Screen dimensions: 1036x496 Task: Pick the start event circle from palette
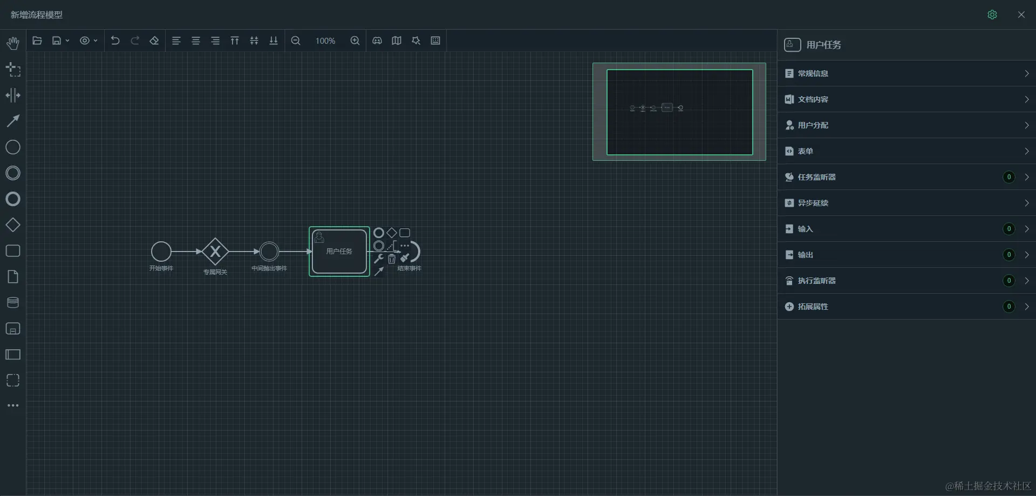tap(12, 147)
